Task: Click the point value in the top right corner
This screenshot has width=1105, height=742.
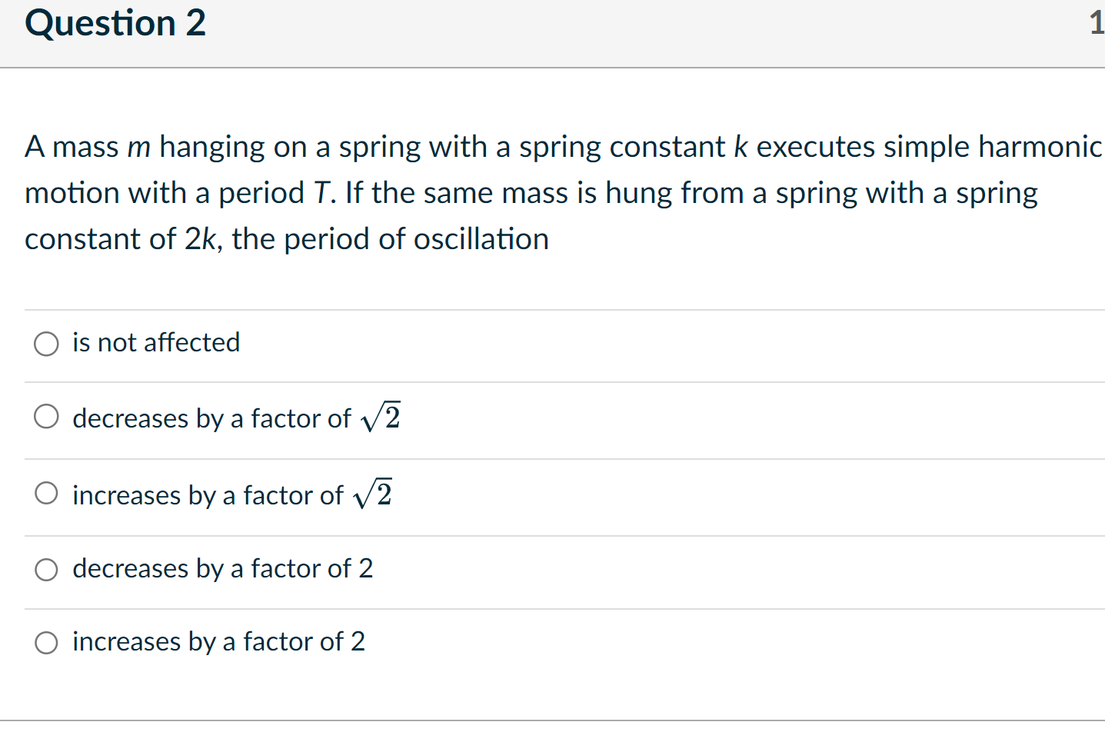Action: (1098, 23)
